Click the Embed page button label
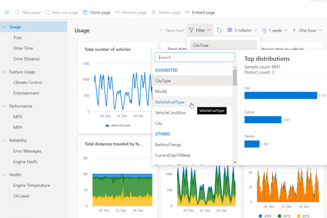 203,13
